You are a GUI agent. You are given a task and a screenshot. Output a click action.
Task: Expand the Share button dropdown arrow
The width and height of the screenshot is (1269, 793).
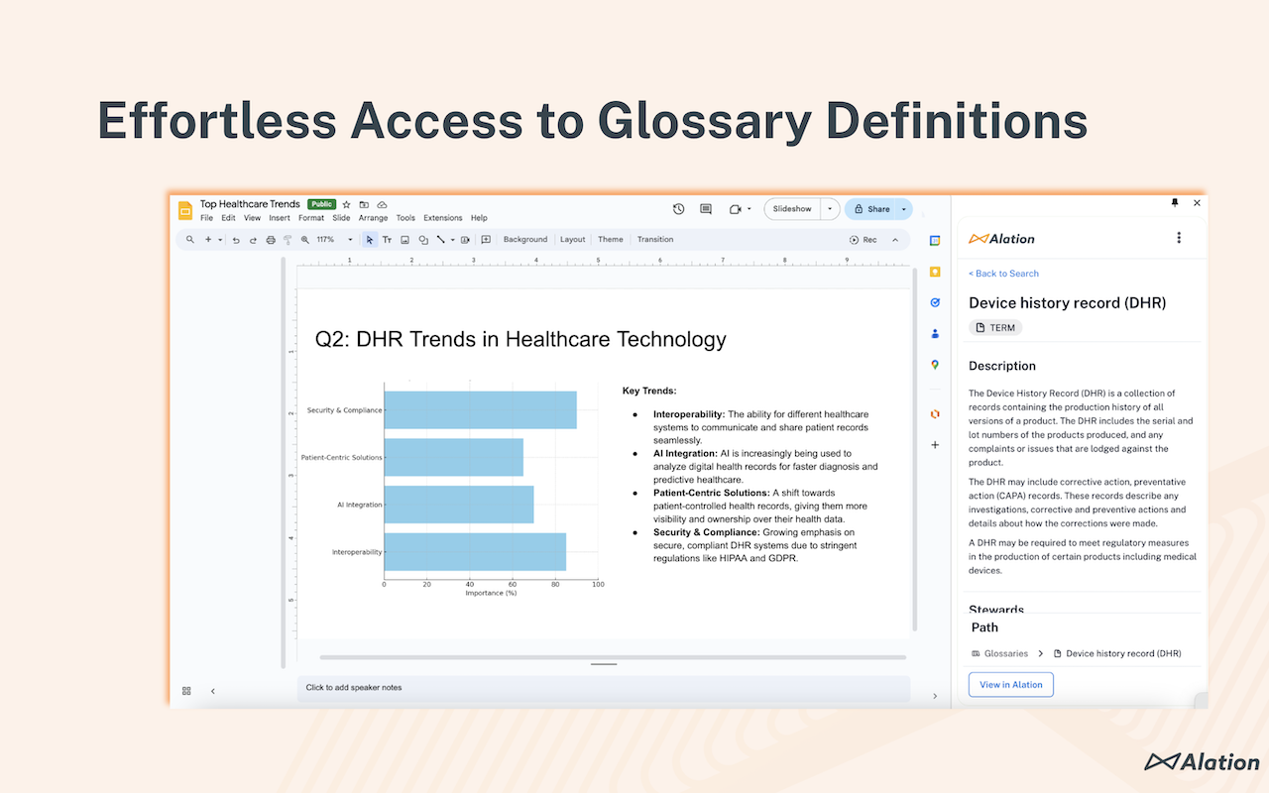(x=904, y=209)
